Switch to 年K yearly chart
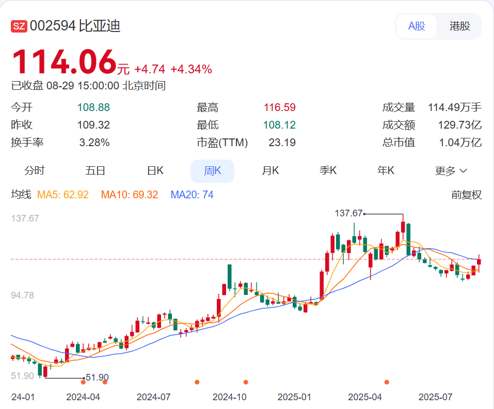494x409 pixels. (x=386, y=171)
